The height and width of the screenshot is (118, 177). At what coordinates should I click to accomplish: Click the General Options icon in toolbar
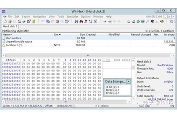[162, 21]
